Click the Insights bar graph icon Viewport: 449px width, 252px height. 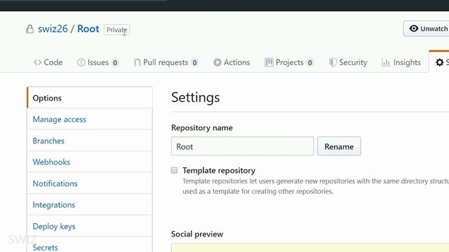coord(386,62)
